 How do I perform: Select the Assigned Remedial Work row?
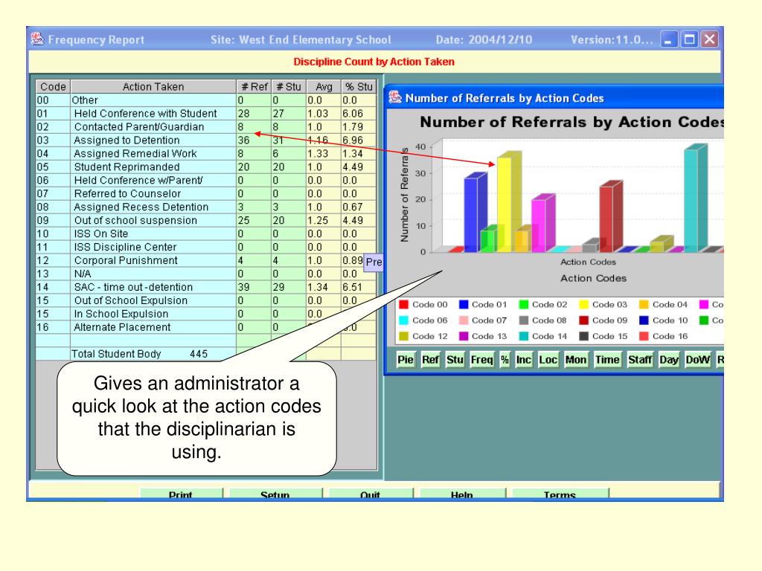tap(206, 153)
